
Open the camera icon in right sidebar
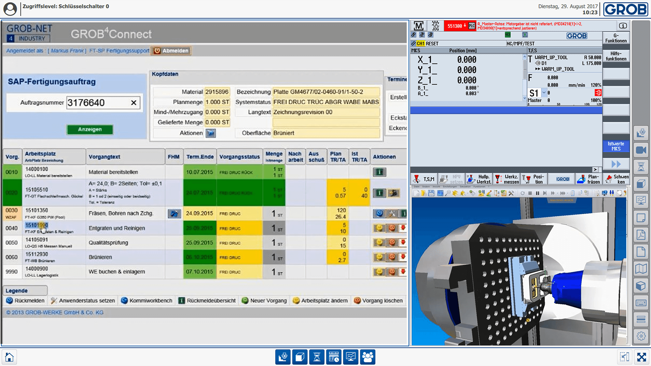641,150
